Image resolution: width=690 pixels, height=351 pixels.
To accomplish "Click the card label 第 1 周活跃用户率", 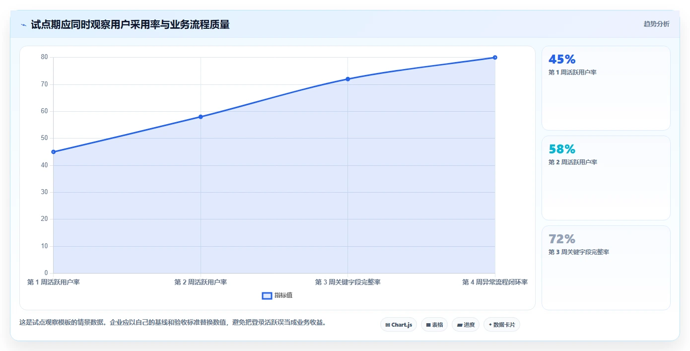I will point(572,72).
